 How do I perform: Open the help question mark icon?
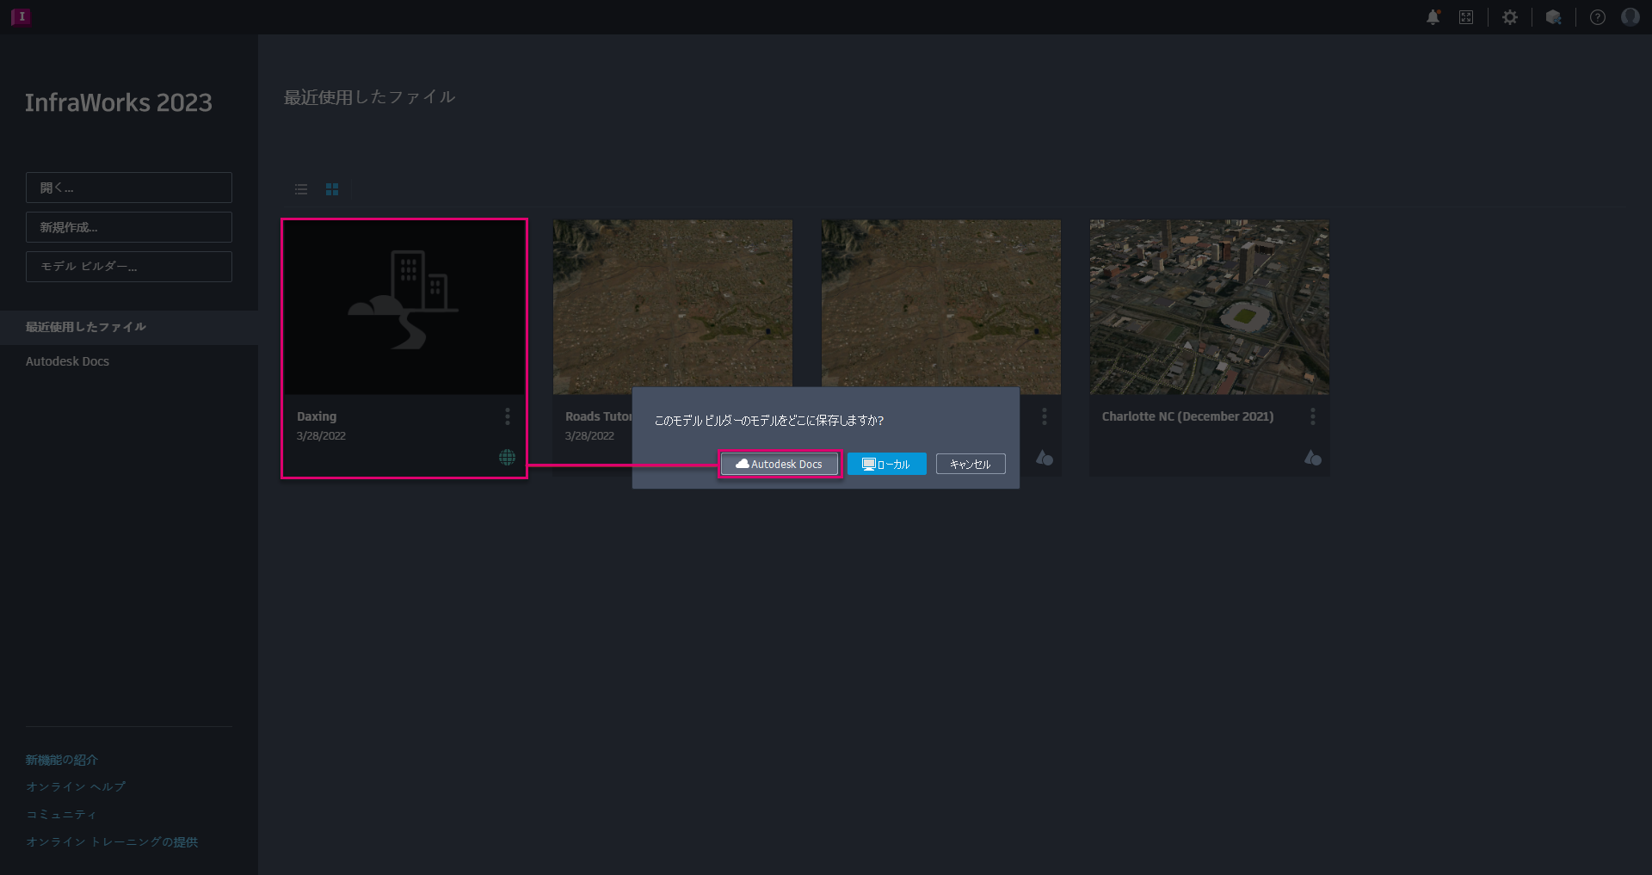(x=1598, y=17)
